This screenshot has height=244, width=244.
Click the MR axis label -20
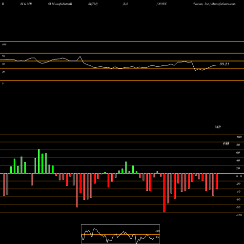pos(238,184)
